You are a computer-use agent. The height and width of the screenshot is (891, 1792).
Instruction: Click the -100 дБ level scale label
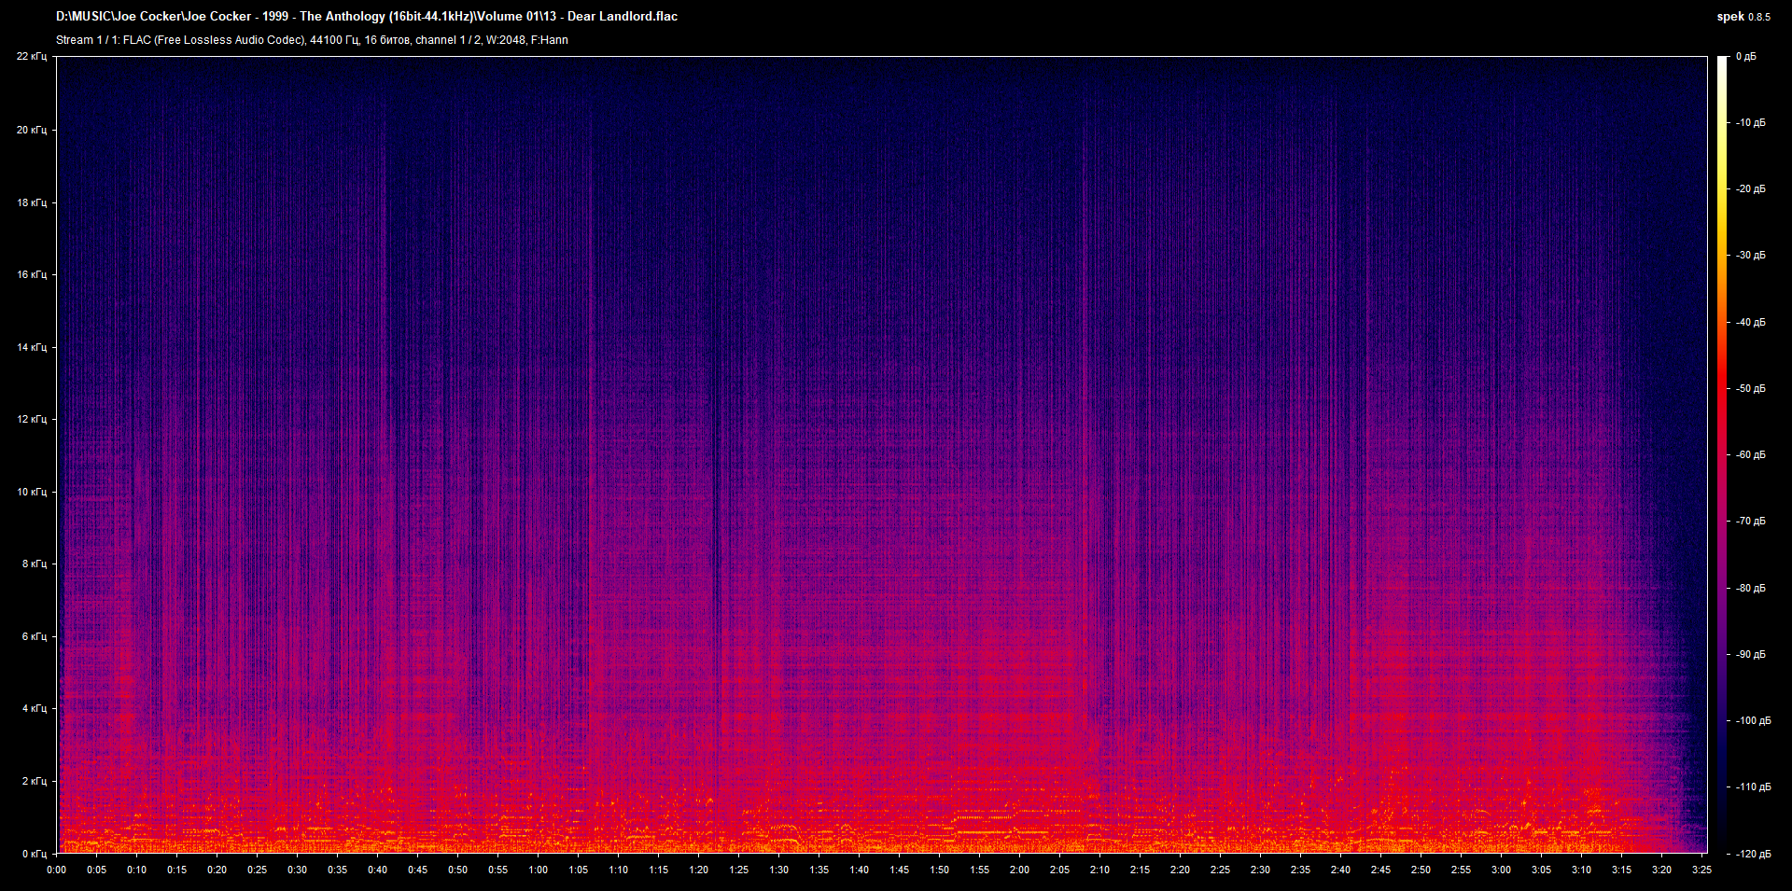(1753, 720)
